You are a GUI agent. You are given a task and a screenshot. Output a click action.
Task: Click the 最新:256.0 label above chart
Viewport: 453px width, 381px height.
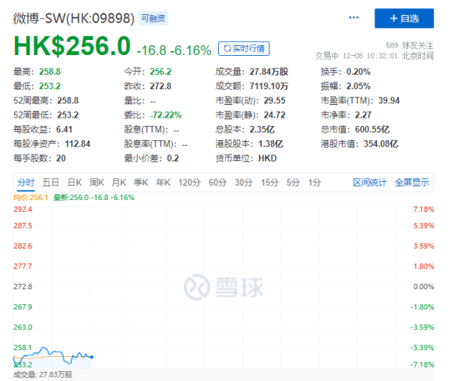94,198
